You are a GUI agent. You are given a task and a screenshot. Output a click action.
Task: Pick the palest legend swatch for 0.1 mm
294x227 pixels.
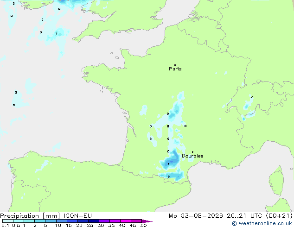tap(8, 221)
